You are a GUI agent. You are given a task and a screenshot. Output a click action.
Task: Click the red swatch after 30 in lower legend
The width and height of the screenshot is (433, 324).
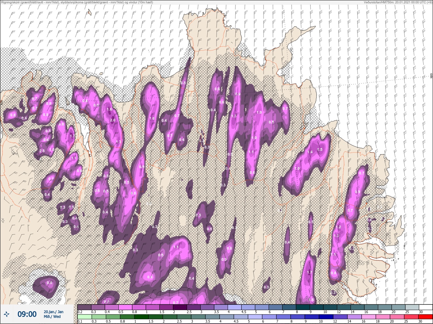[x=425, y=317]
